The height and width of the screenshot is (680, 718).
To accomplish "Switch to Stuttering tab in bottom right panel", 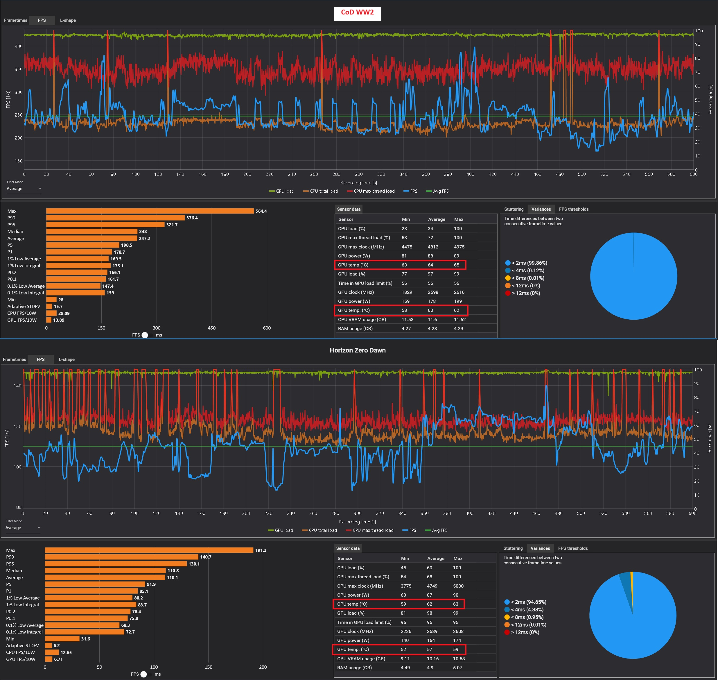I will point(513,548).
